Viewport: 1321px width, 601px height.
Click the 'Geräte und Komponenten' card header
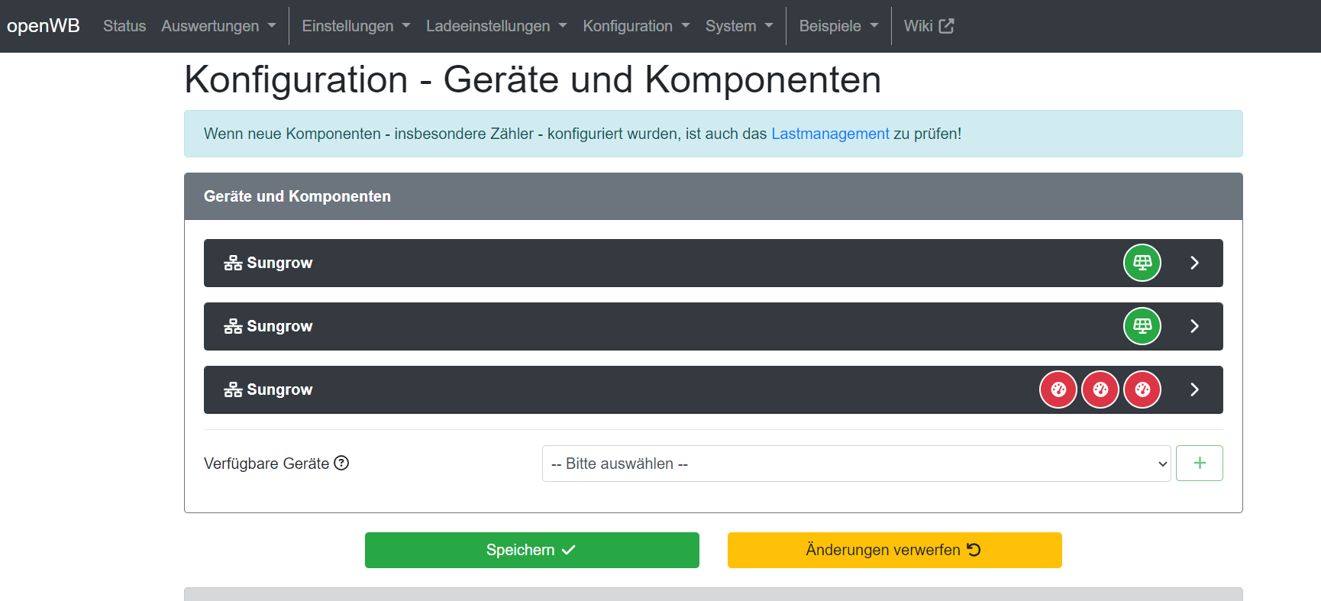click(713, 196)
